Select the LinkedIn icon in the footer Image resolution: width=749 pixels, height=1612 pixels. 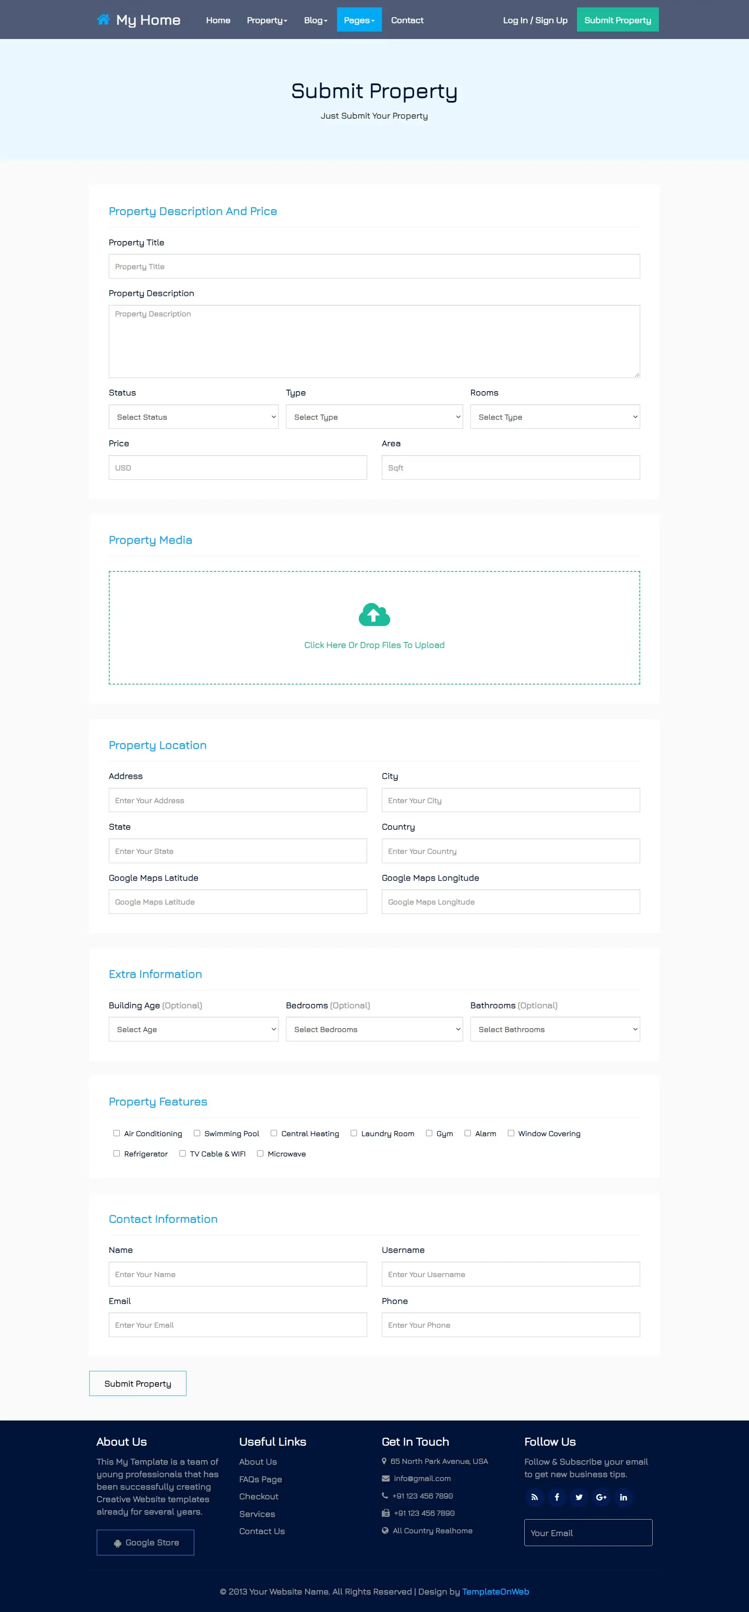(623, 1497)
